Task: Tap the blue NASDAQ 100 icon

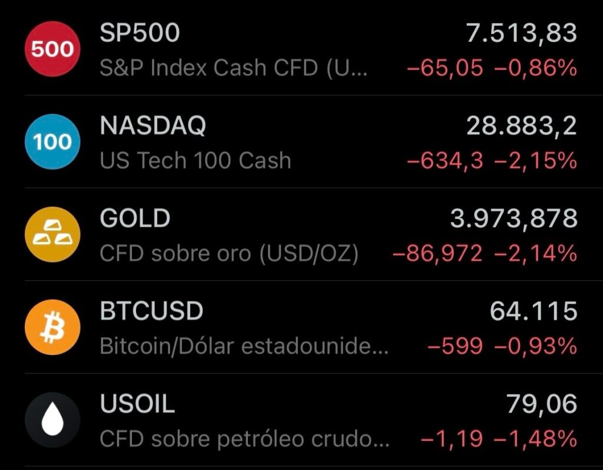Action: (52, 141)
